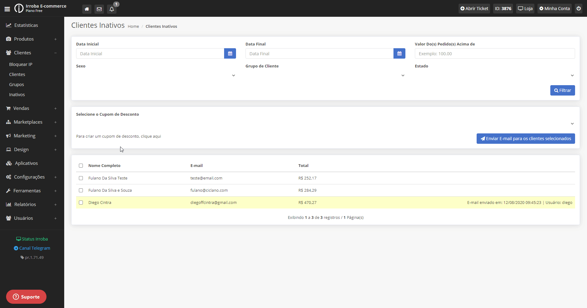Click the Configurações gears icon
The image size is (587, 308).
tap(9, 177)
